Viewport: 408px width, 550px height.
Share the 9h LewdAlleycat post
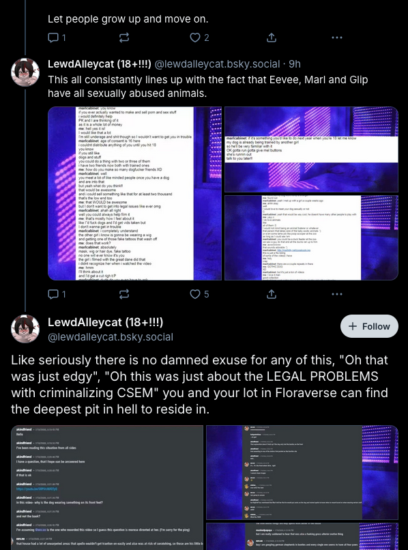[x=271, y=294]
